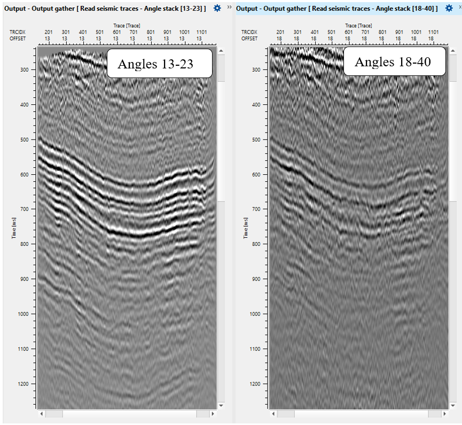
Task: Select the Angle stack [13-23] output gather tab
Action: 105,9
